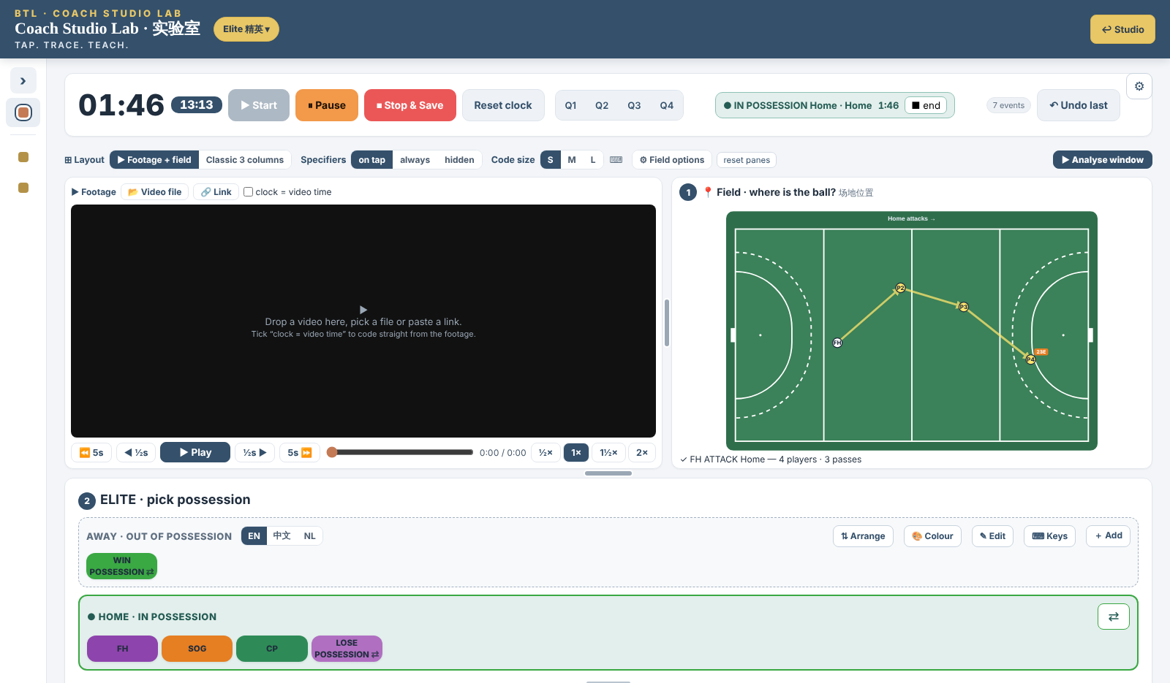This screenshot has width=1170, height=683.
Task: Click the FH marker on field
Action: 837,343
